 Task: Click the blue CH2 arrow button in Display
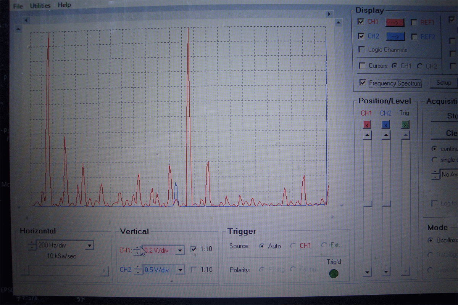(x=395, y=37)
